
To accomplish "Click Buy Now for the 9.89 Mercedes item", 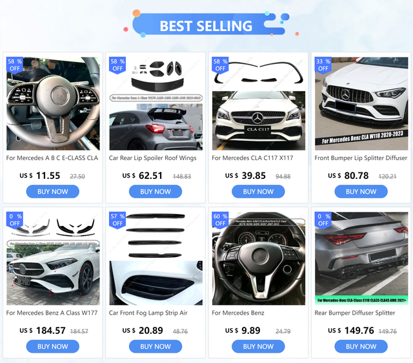I will (258, 346).
